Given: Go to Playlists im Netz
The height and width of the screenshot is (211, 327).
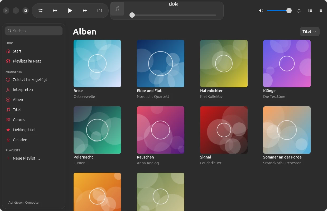Looking at the screenshot, I should pos(34,61).
